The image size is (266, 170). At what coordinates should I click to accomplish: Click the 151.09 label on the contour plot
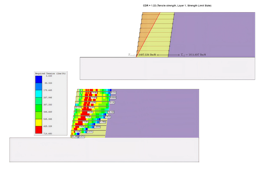[x=112, y=102]
